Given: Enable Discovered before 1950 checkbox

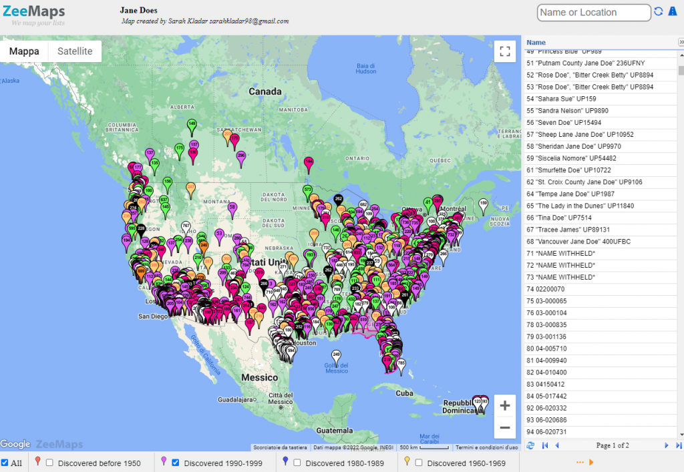Looking at the screenshot, I should click(50, 463).
